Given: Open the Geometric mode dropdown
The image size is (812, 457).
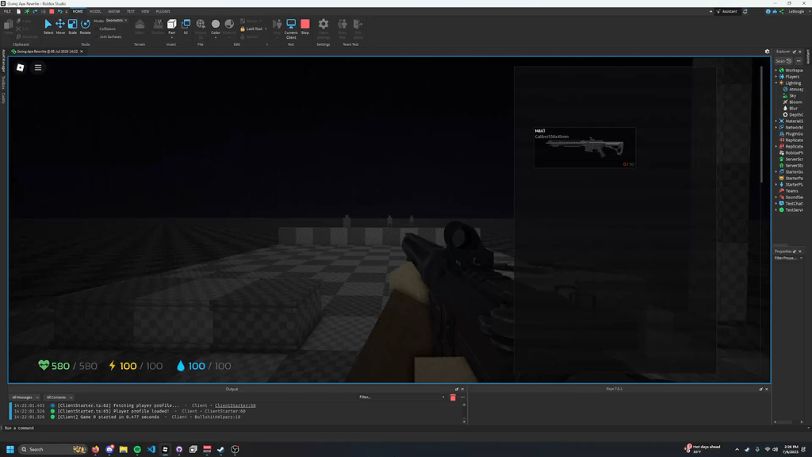Looking at the screenshot, I should pos(116,20).
